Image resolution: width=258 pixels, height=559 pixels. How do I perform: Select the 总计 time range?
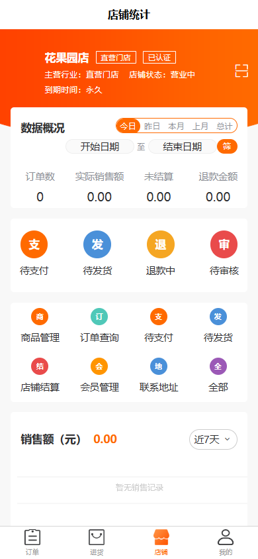[224, 126]
